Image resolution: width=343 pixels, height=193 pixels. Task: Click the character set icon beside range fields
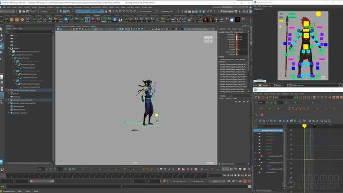click(x=165, y=181)
